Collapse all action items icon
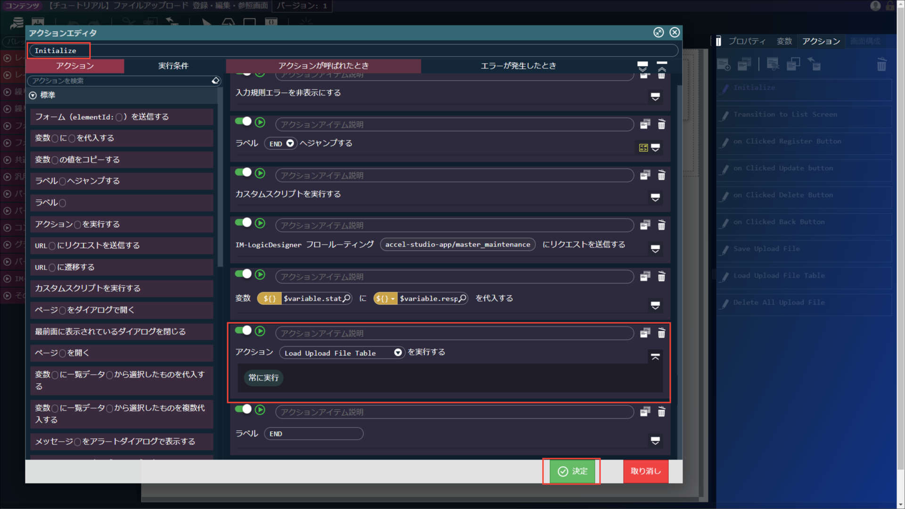Image resolution: width=905 pixels, height=509 pixels. click(662, 66)
